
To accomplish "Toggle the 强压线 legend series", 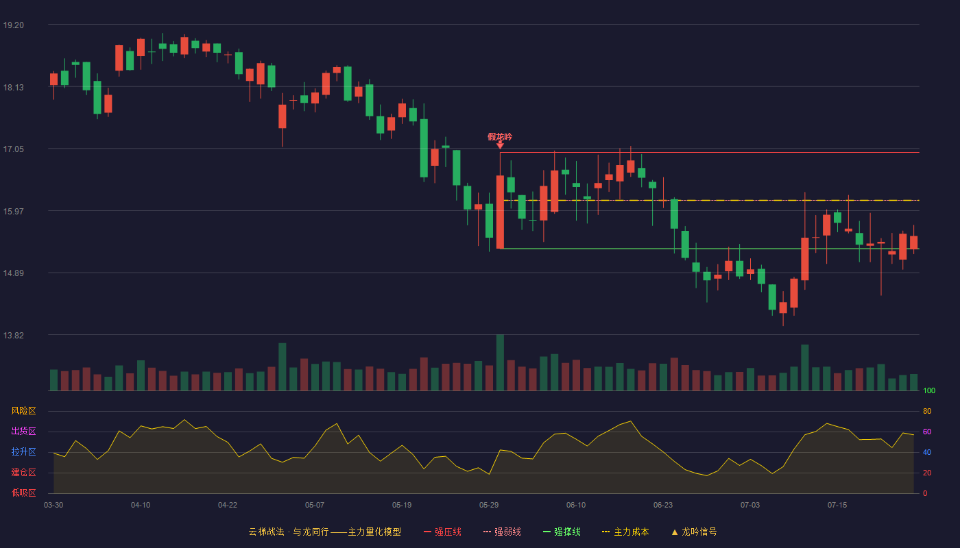I will 442,532.
